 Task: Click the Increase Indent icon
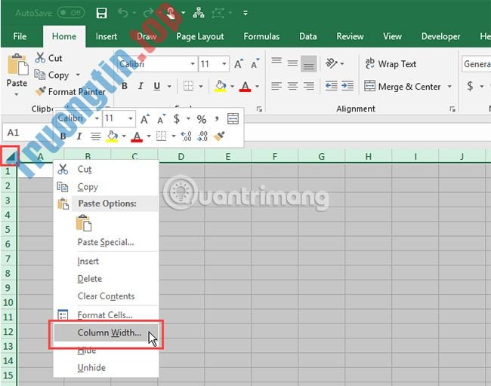coord(347,86)
